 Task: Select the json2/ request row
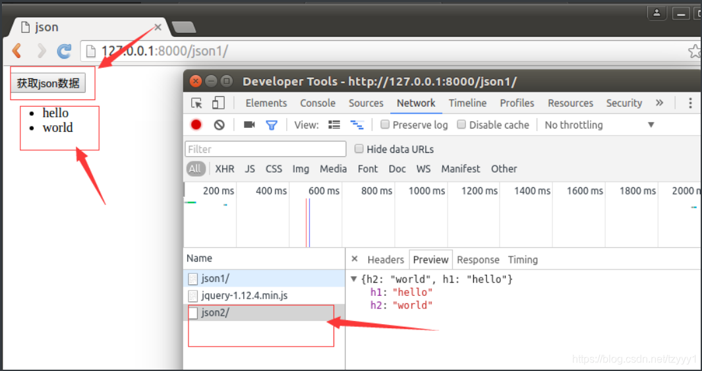point(264,312)
